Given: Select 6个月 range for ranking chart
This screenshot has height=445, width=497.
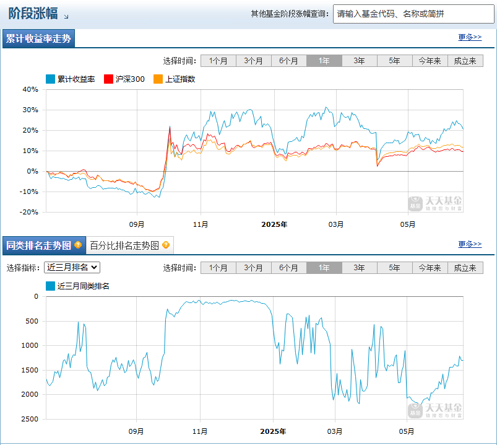Looking at the screenshot, I should (289, 268).
